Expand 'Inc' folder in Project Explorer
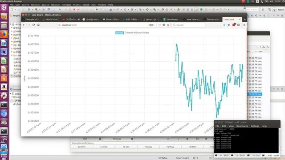 click(12, 38)
